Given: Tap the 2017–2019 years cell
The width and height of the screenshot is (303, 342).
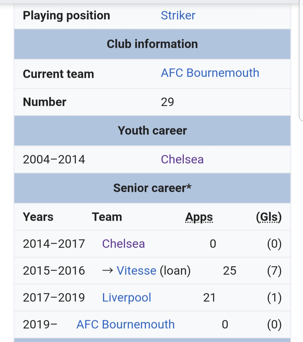Looking at the screenshot, I should [x=54, y=297].
